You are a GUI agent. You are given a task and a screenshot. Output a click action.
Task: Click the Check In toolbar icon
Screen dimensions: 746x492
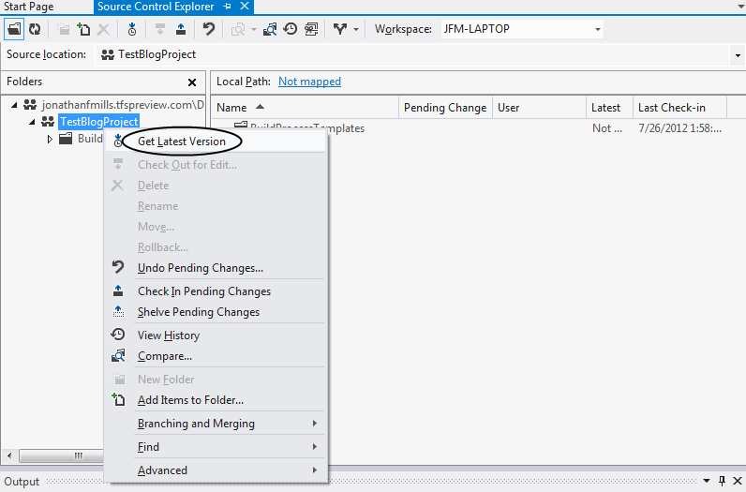[181, 29]
